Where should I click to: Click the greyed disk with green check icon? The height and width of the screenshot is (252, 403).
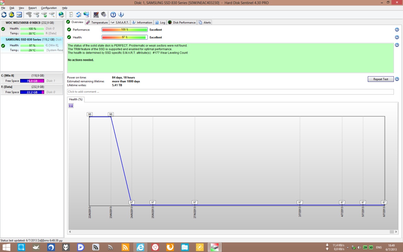tap(44, 14)
